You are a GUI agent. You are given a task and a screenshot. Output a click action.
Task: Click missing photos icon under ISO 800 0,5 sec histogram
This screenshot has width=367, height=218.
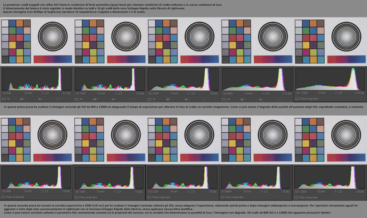click(58, 99)
